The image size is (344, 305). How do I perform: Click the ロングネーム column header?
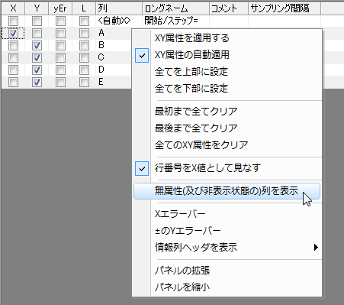pos(175,8)
